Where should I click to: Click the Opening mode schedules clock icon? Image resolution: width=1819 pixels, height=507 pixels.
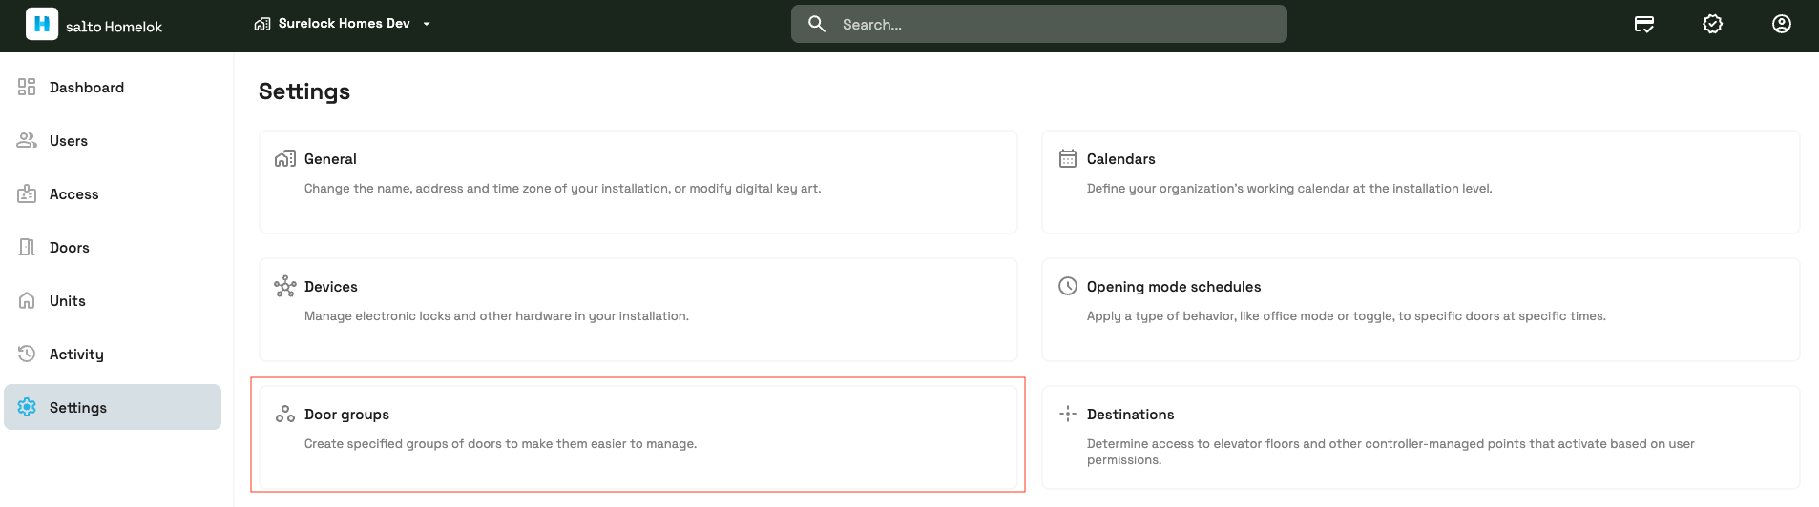pos(1068,286)
